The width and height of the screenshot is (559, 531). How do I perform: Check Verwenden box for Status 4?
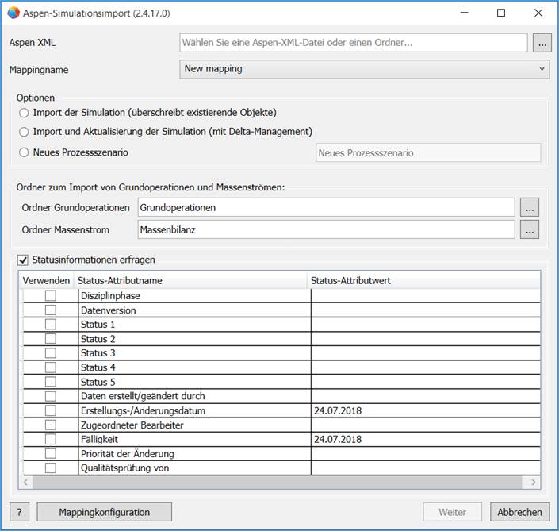(51, 367)
